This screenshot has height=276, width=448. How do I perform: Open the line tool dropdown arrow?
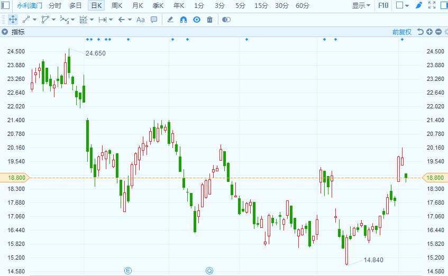[34, 20]
